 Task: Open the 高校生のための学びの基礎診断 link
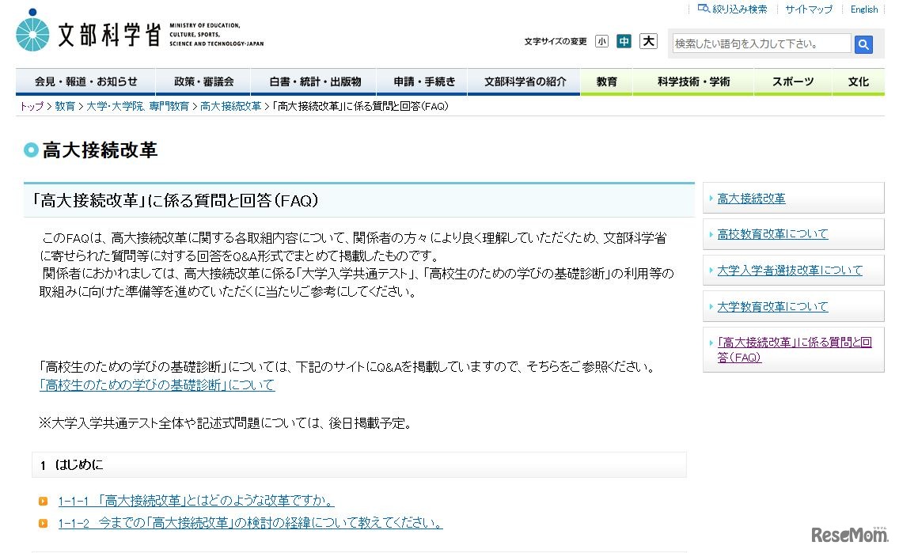pyautogui.click(x=155, y=384)
